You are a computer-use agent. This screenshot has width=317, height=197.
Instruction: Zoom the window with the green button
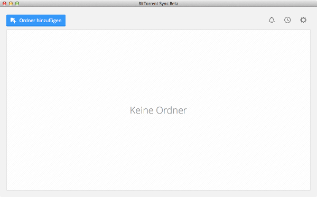pyautogui.click(x=17, y=4)
